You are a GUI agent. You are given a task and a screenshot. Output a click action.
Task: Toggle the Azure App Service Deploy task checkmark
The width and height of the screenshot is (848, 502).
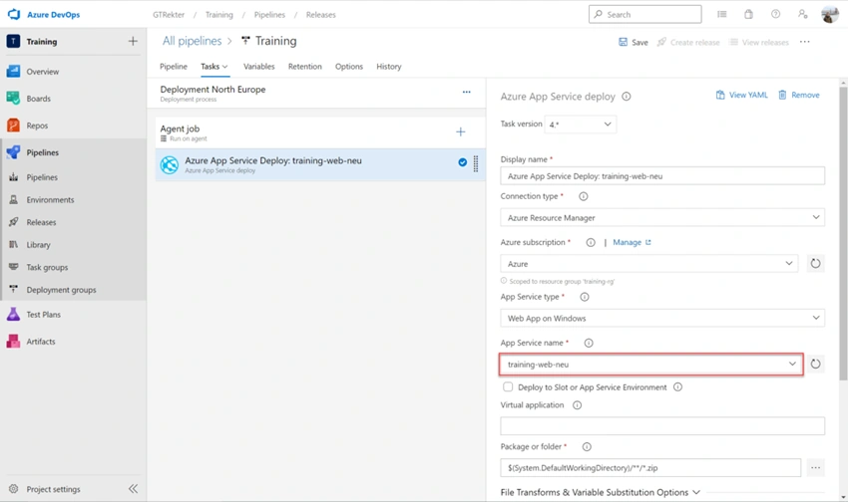462,162
